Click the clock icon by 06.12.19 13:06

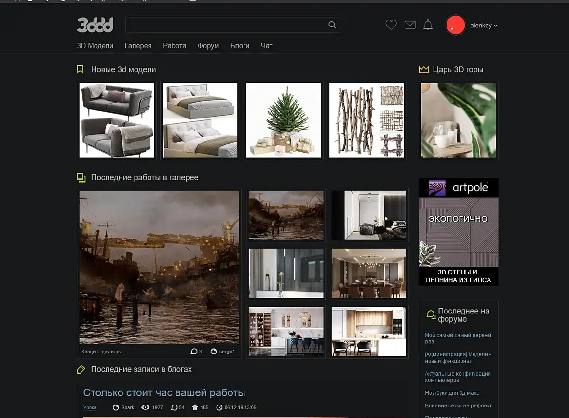[x=219, y=407]
